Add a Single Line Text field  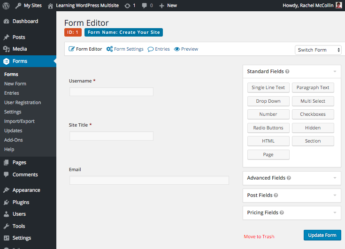pos(268,88)
